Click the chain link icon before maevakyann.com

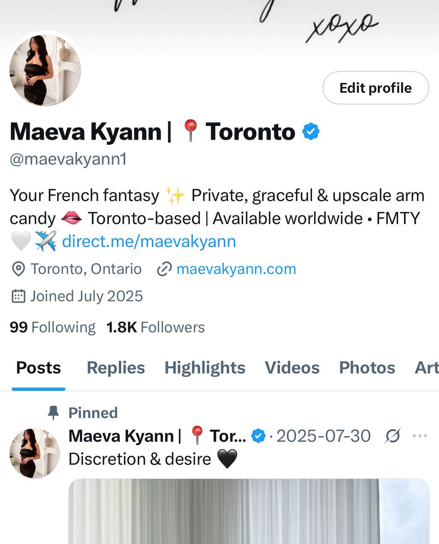point(164,269)
